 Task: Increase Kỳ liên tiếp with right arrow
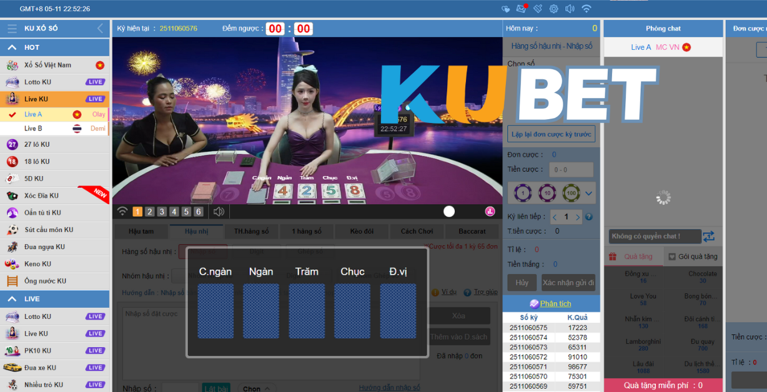pos(578,217)
